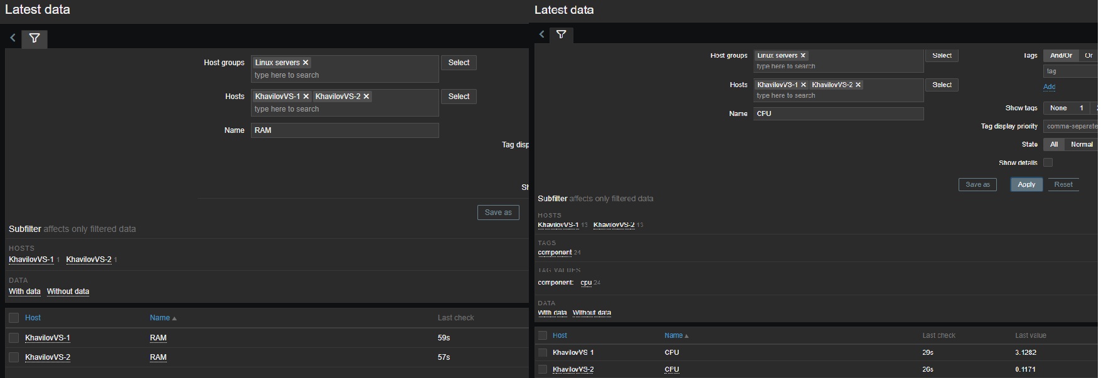Screen dimensions: 1101x378
Task: Click the Name field containing CPU
Action: pyautogui.click(x=838, y=113)
